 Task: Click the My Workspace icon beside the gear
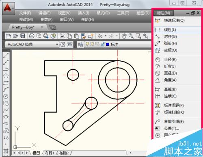70,44
